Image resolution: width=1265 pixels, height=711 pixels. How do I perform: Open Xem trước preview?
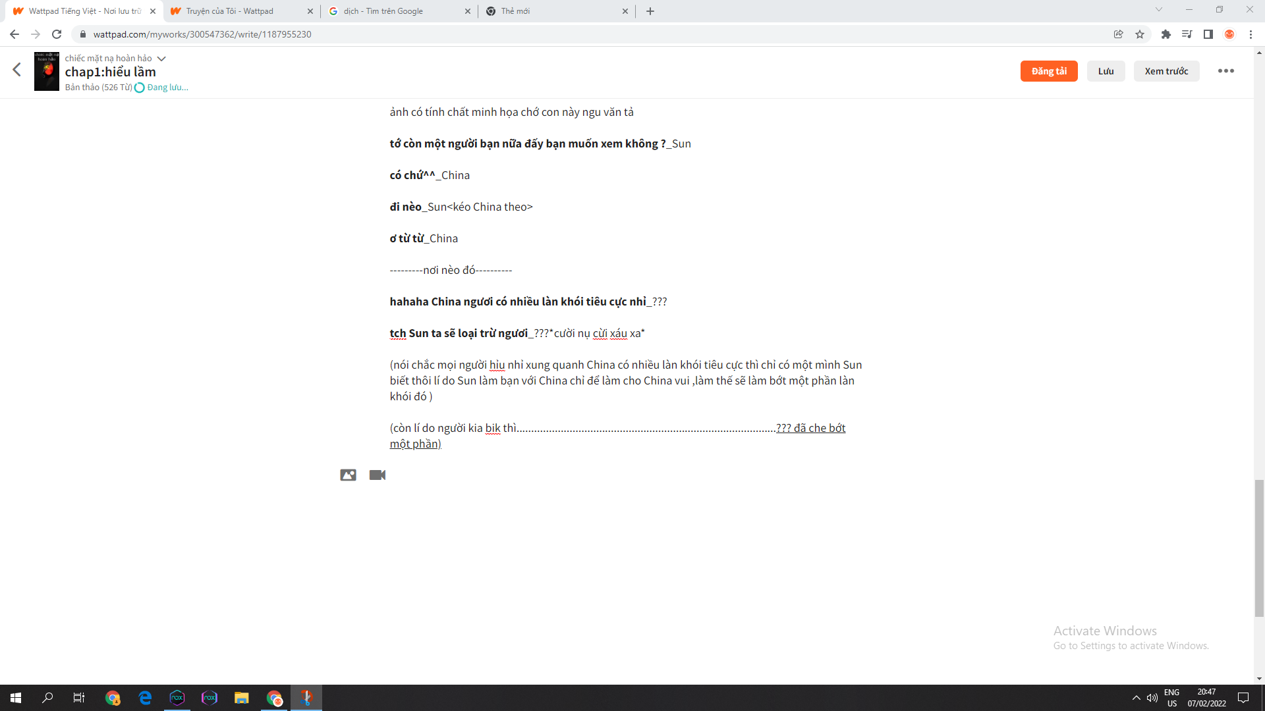1166,71
